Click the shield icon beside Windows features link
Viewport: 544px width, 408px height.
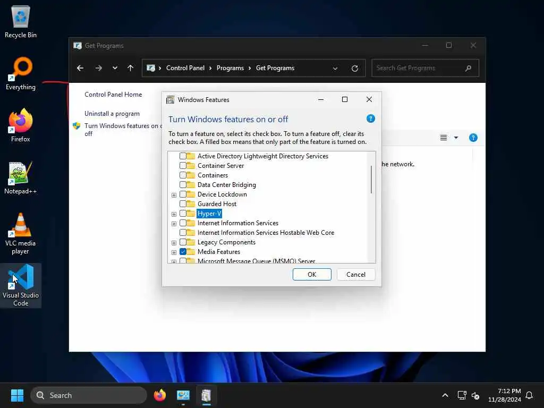click(76, 126)
